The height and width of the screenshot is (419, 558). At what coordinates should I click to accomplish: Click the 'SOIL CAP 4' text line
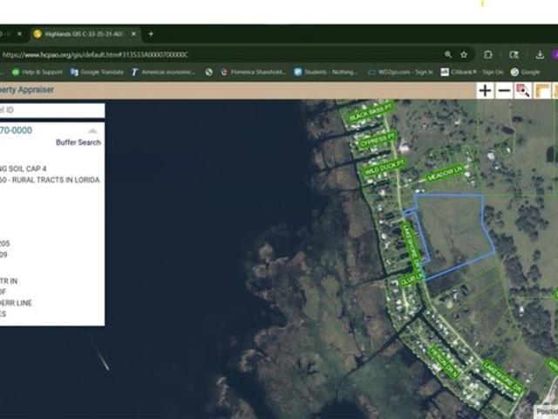click(x=27, y=168)
